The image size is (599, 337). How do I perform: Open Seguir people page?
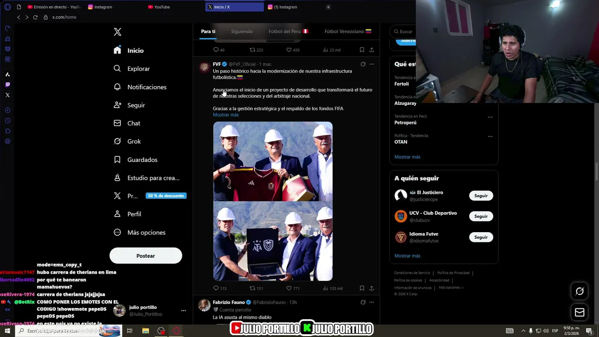[129, 105]
